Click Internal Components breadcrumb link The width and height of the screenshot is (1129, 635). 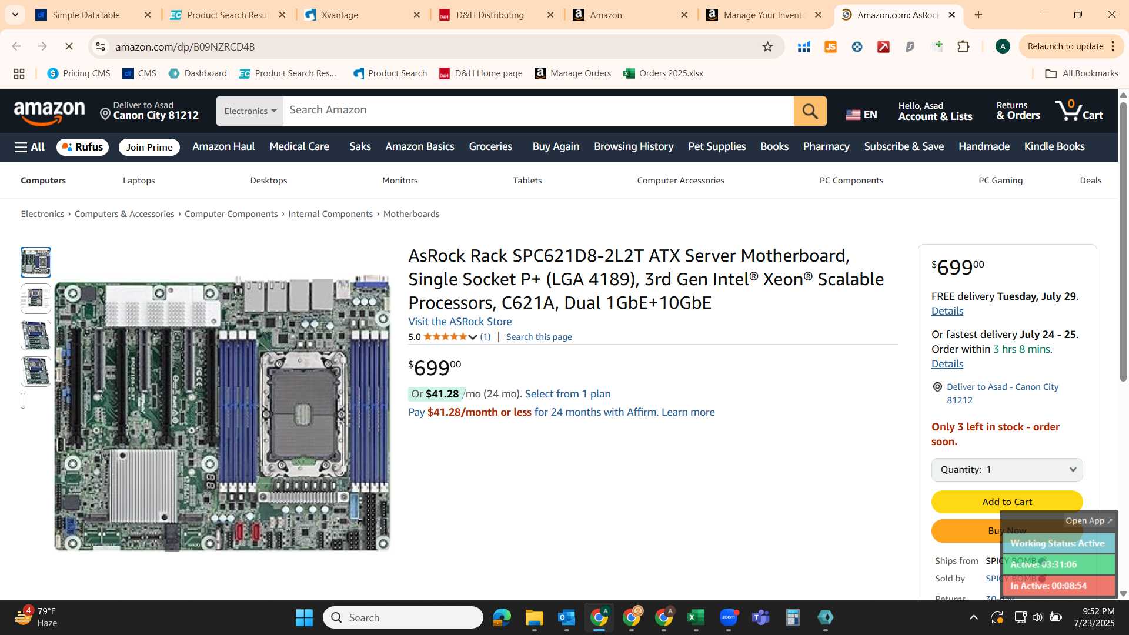pos(330,214)
